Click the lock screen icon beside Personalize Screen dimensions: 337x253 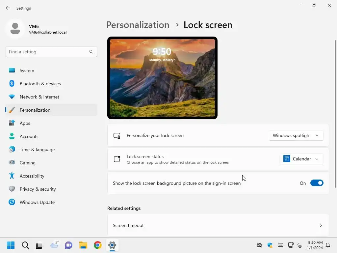click(x=117, y=135)
